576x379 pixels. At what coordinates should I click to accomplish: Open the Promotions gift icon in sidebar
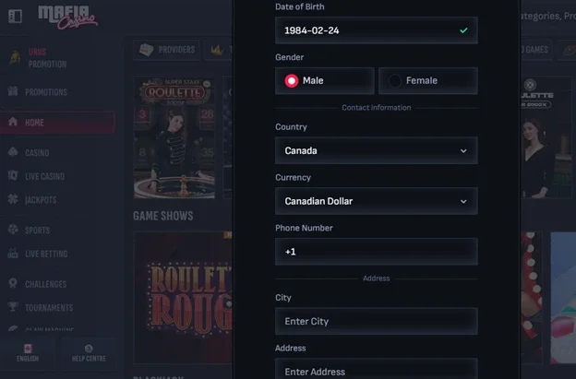[13, 92]
